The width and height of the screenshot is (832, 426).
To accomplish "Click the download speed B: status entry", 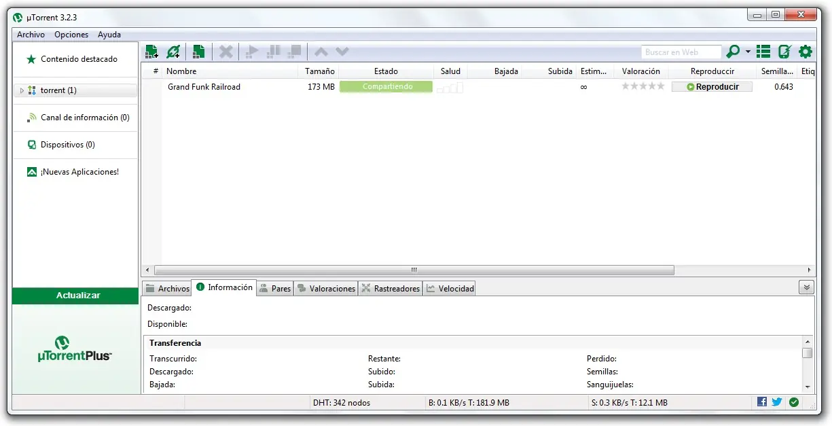I will 469,403.
